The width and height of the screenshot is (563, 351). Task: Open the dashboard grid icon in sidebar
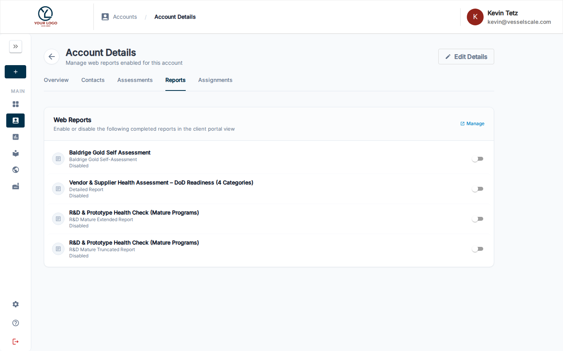point(16,104)
